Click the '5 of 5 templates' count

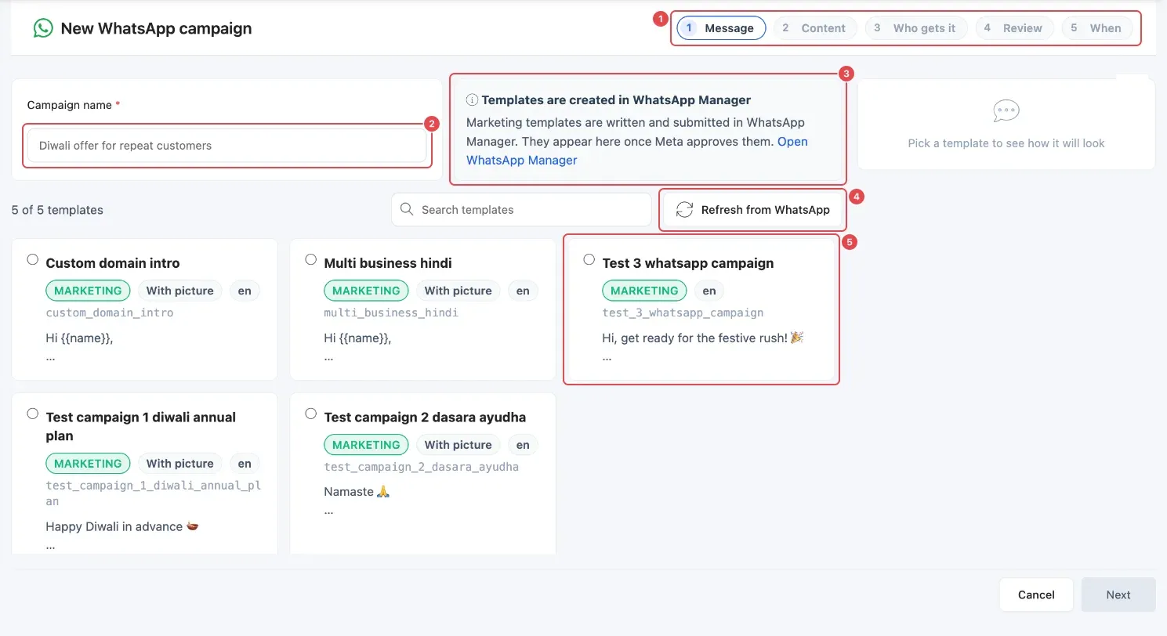57,210
